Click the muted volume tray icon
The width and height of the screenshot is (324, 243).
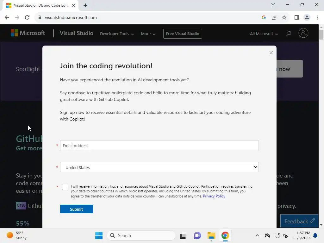tap(285, 235)
